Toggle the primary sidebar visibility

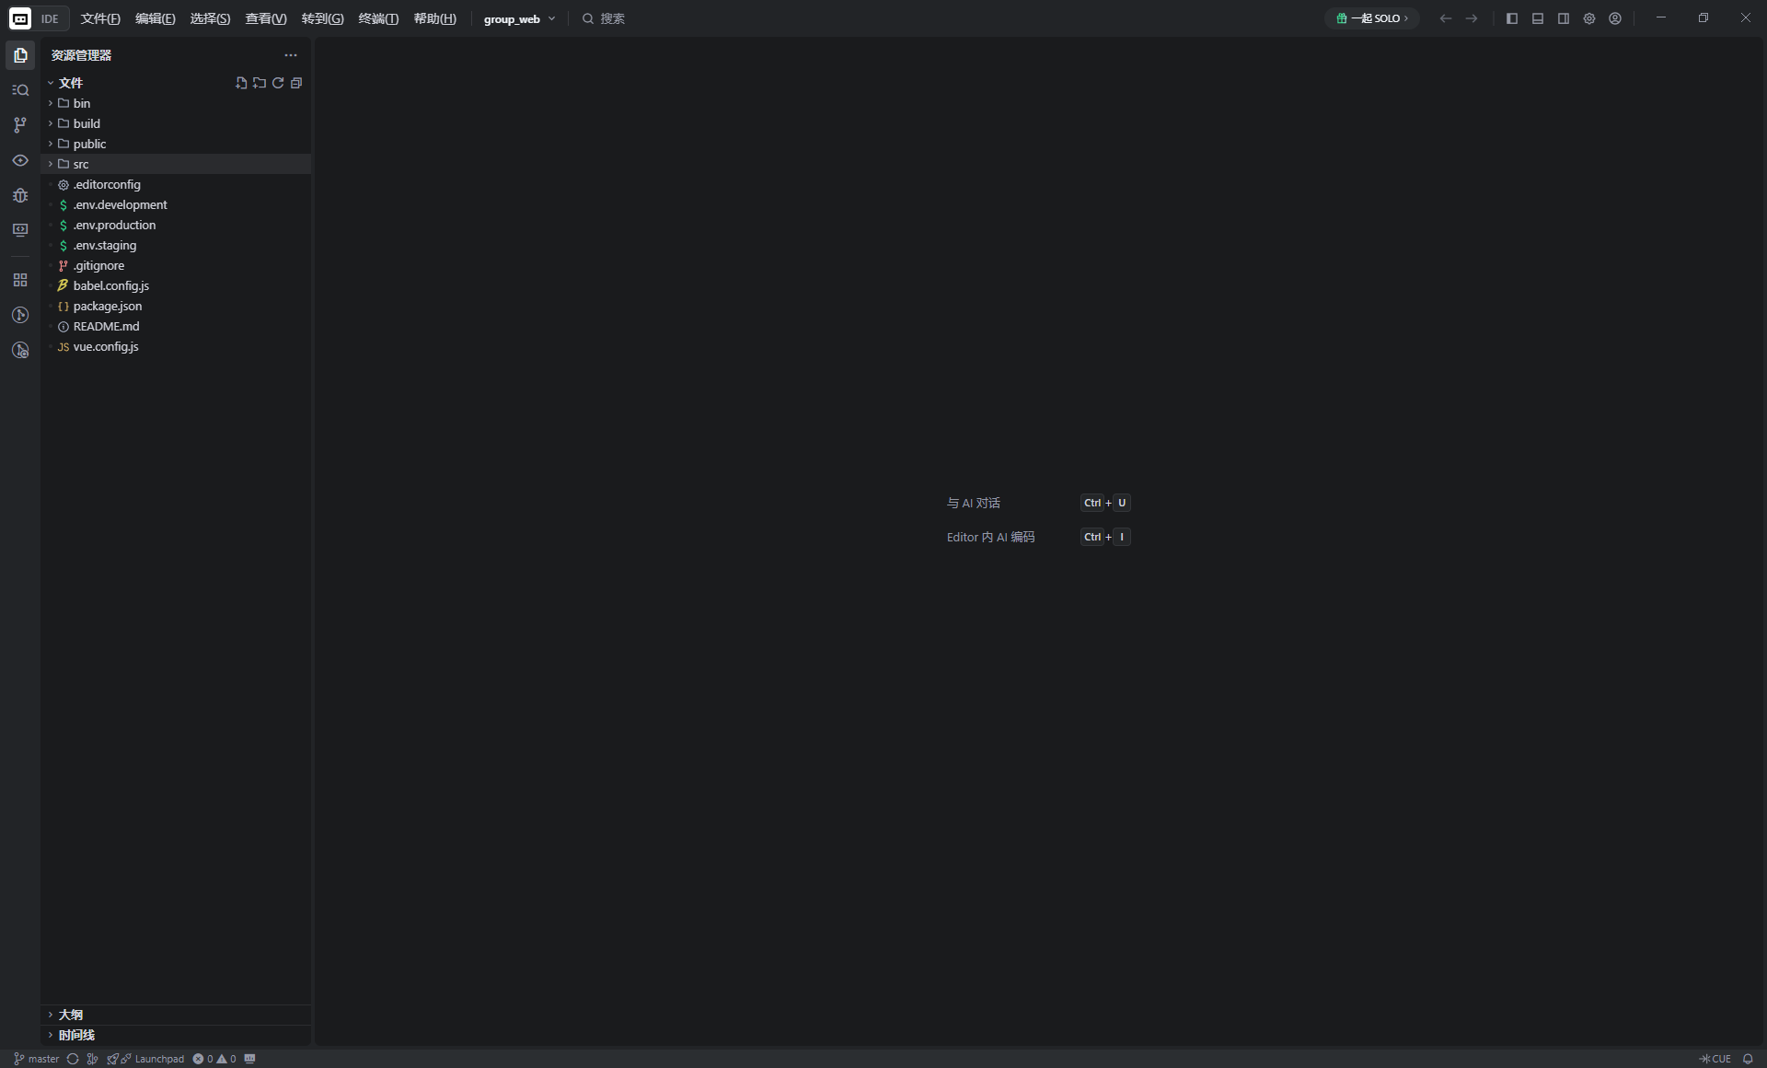(1512, 17)
